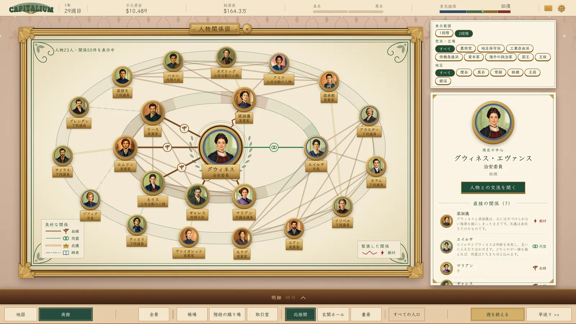
Task: Filter district to 煙谷
Action: click(x=464, y=72)
